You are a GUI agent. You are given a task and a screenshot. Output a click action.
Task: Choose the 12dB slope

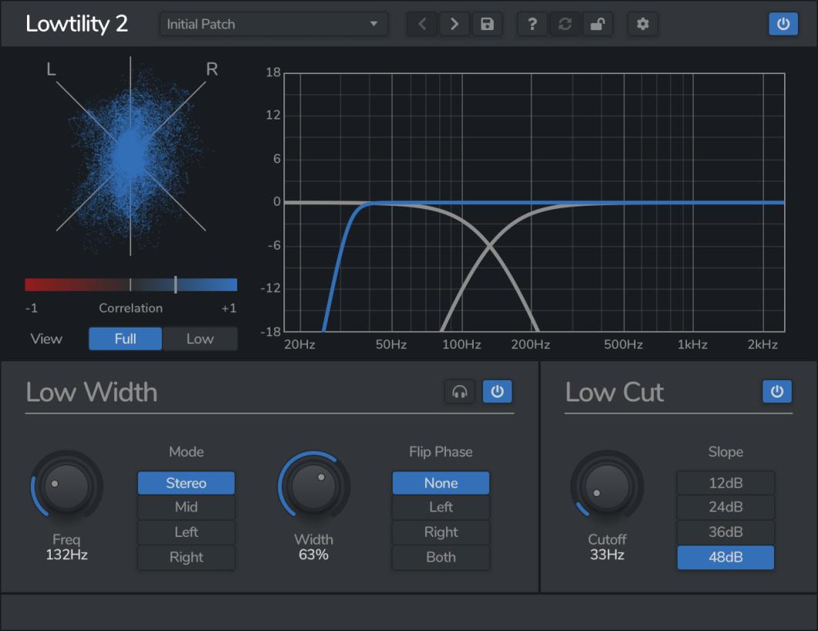(725, 482)
